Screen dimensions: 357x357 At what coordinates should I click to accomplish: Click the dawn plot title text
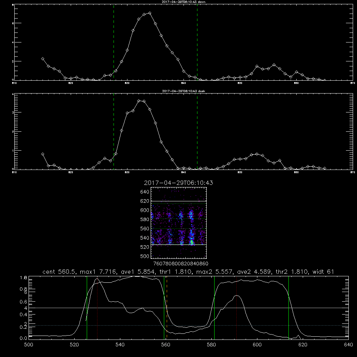[184, 2]
